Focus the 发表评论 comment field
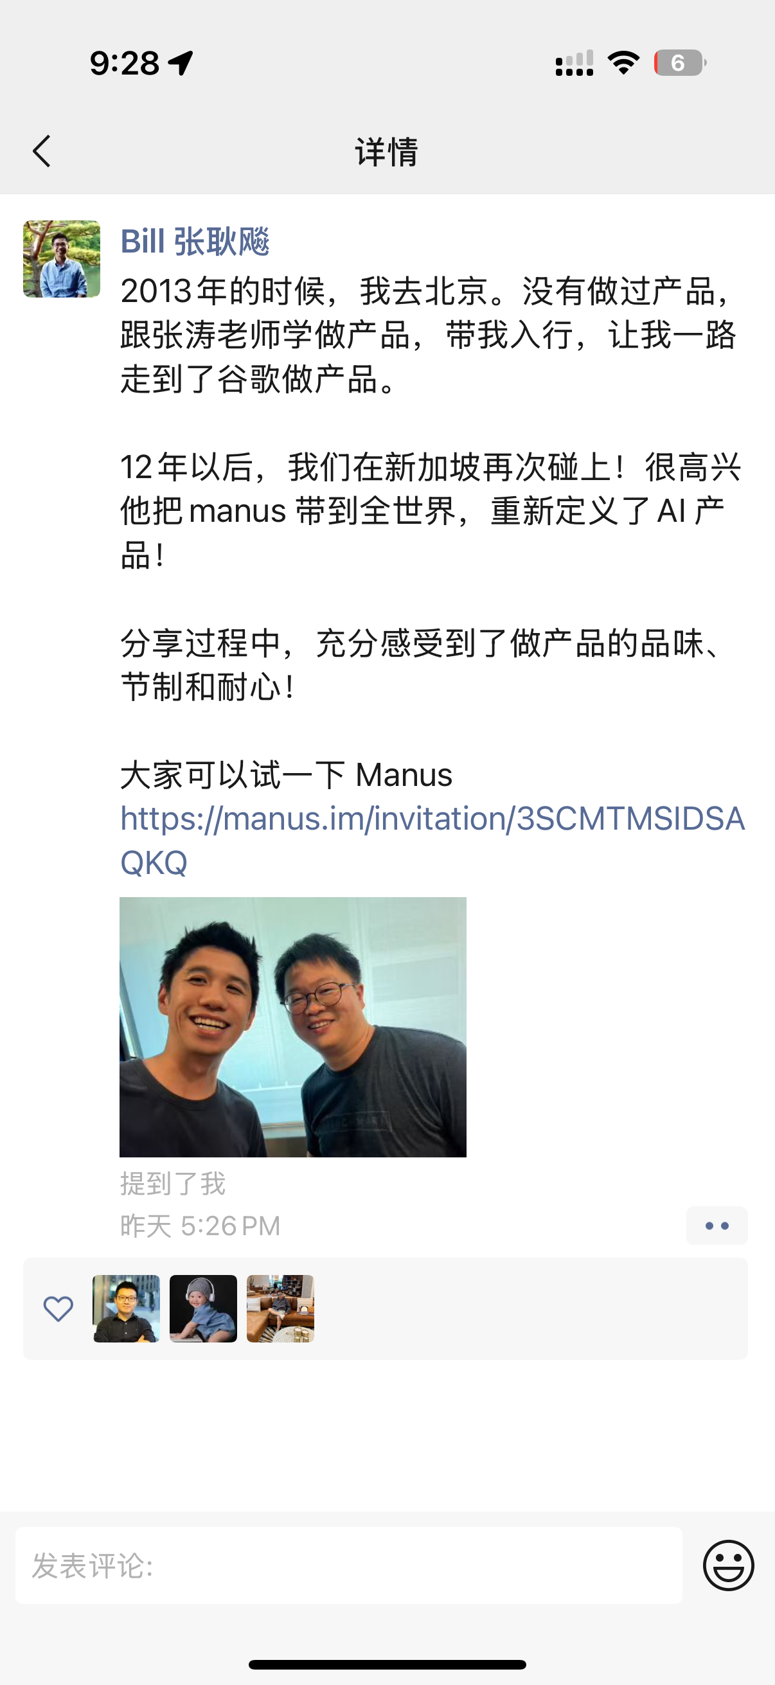This screenshot has width=775, height=1685. [348, 1565]
